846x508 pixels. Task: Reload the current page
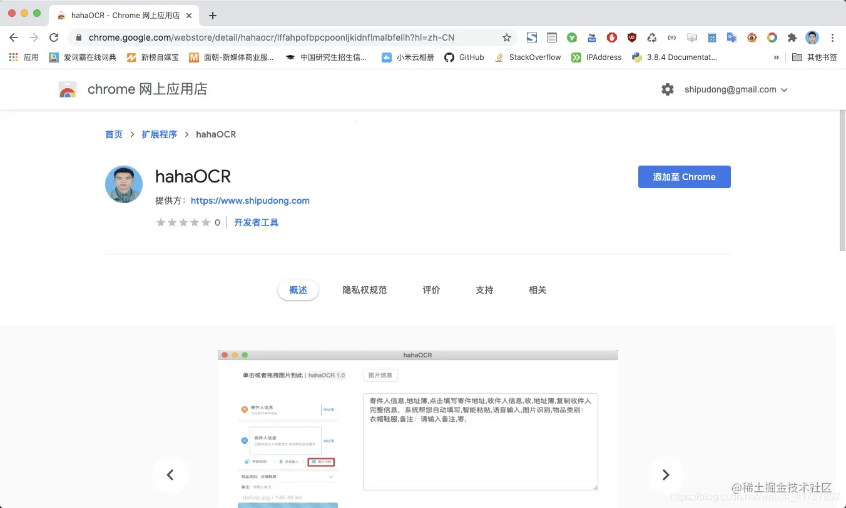pos(54,37)
